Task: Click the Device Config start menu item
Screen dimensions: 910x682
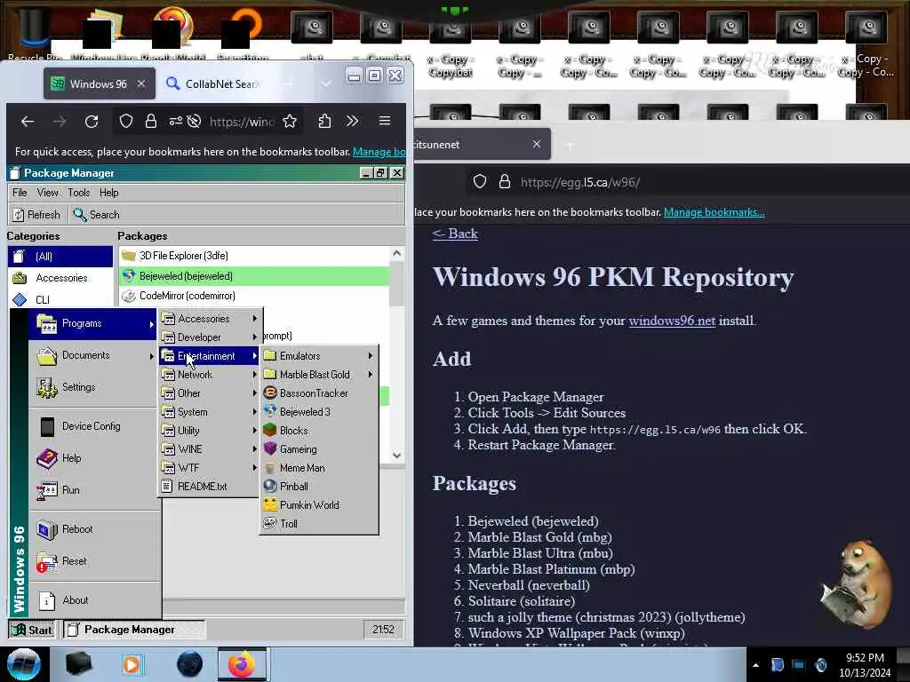Action: (92, 426)
